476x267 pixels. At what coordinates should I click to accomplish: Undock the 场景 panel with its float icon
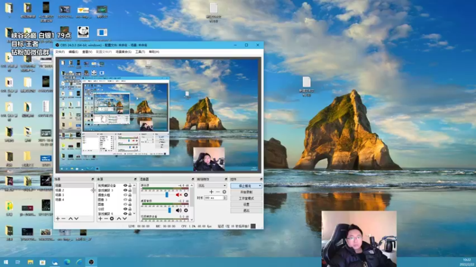coord(93,179)
